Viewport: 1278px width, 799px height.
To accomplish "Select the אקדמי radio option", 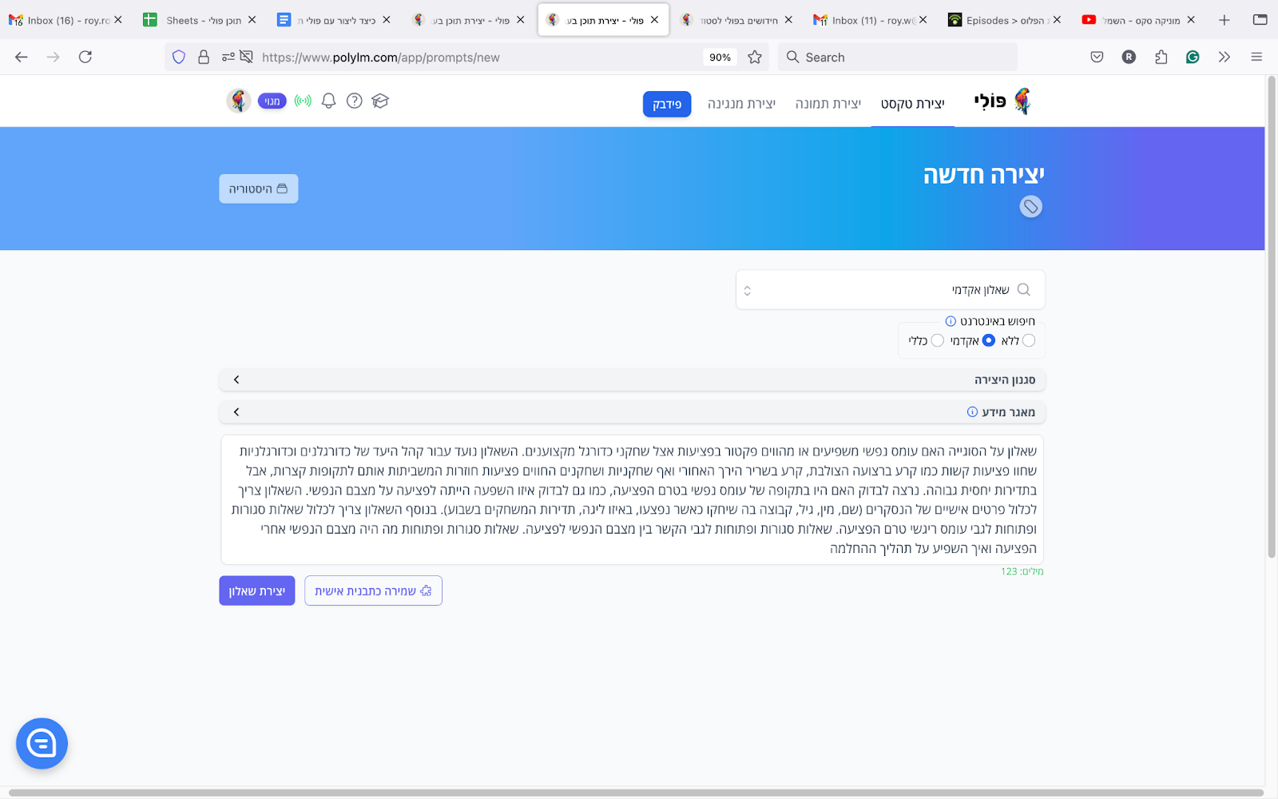I will pos(989,340).
